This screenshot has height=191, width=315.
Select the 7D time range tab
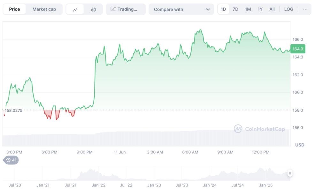tap(235, 9)
